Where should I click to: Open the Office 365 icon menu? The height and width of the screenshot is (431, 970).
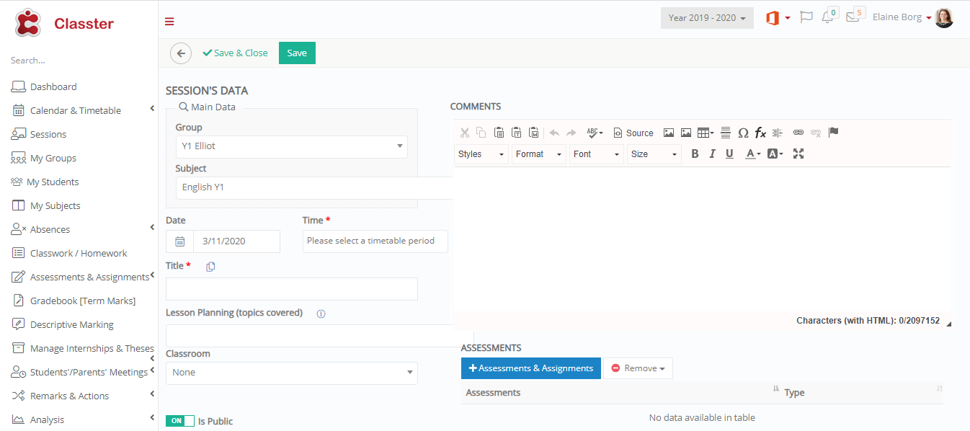778,18
